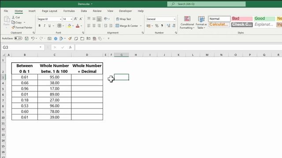Viewport: 282px width, 158px height.
Task: Click the Camera icon in quick access
Action: click(x=49, y=39)
